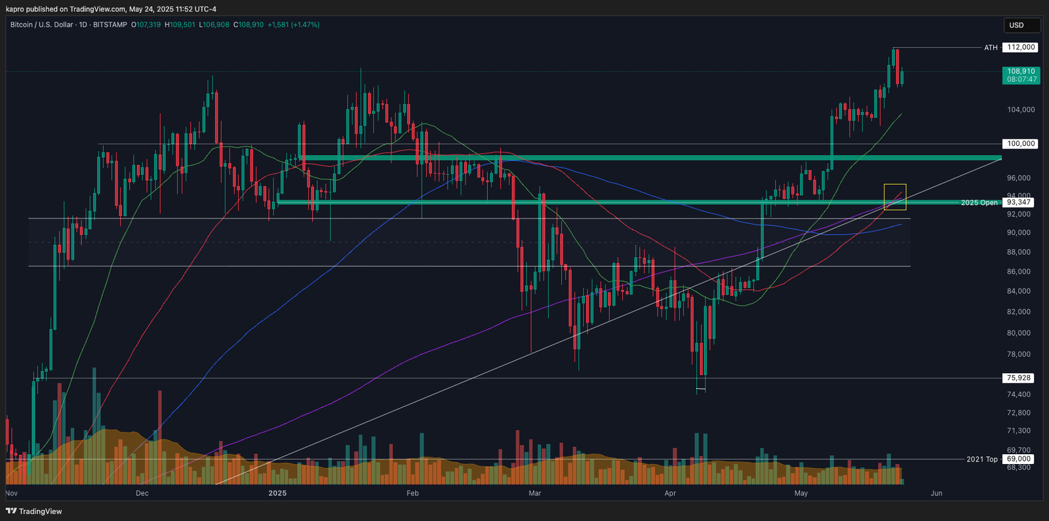
Task: Click the 2025 Open line label
Action: tap(979, 203)
